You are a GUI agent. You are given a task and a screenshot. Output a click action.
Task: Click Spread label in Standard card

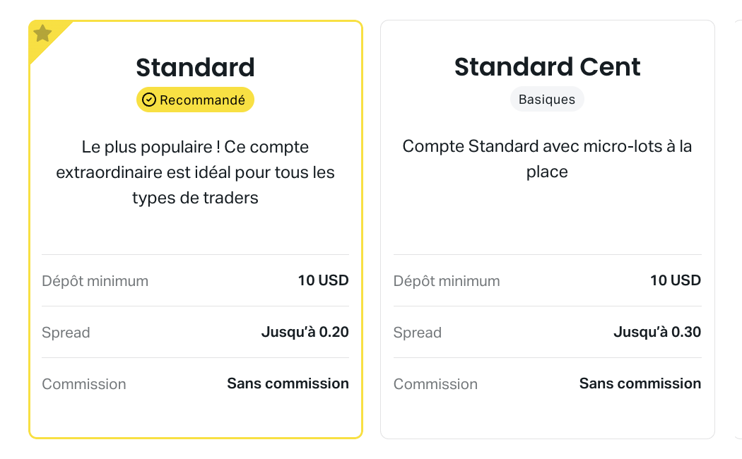click(66, 333)
